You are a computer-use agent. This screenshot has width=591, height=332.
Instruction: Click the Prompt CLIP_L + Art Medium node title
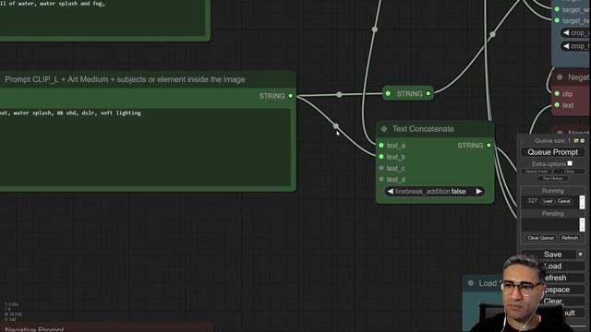(125, 79)
